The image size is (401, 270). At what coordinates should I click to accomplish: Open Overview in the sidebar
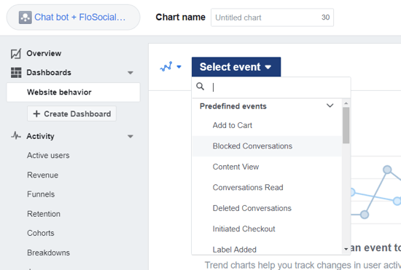pyautogui.click(x=44, y=53)
